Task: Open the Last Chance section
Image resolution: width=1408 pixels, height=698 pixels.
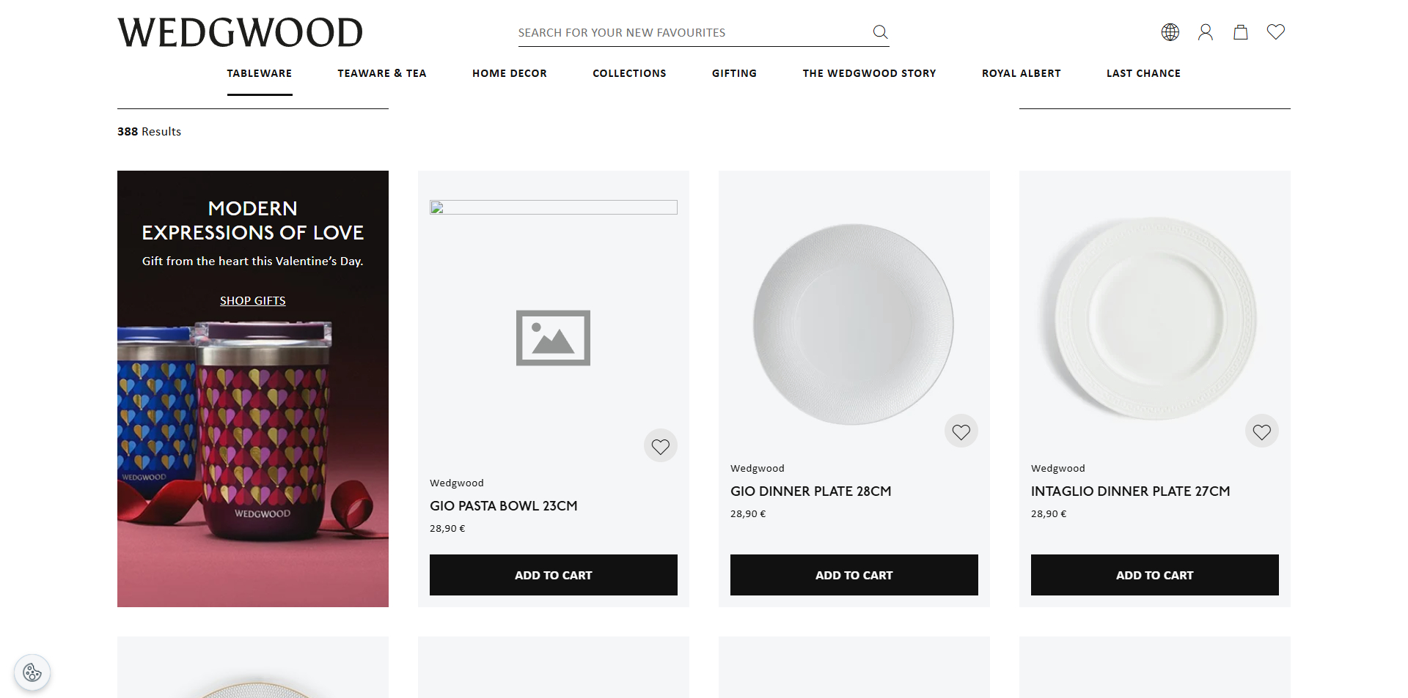Action: click(1143, 73)
